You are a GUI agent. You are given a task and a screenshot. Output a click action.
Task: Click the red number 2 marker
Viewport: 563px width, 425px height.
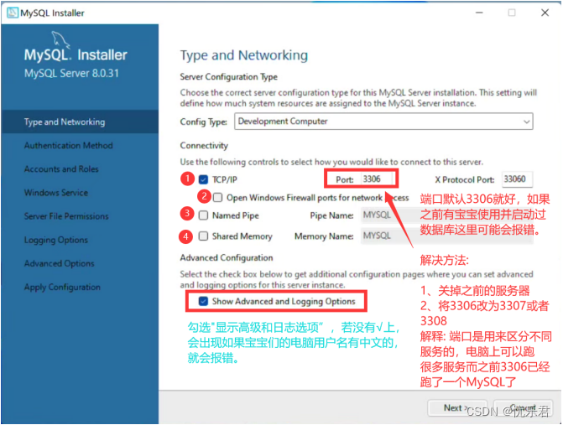point(204,196)
